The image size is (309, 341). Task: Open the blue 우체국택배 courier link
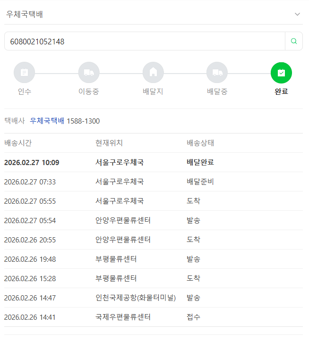click(47, 121)
